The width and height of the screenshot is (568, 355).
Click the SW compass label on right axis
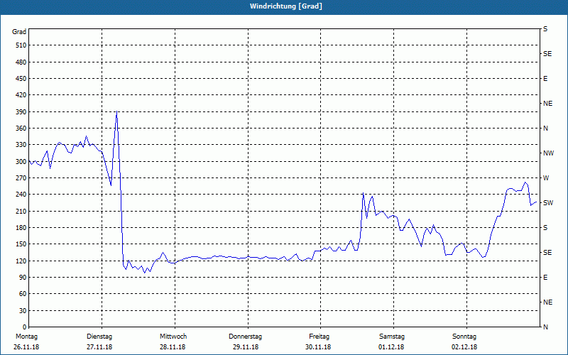(547, 202)
